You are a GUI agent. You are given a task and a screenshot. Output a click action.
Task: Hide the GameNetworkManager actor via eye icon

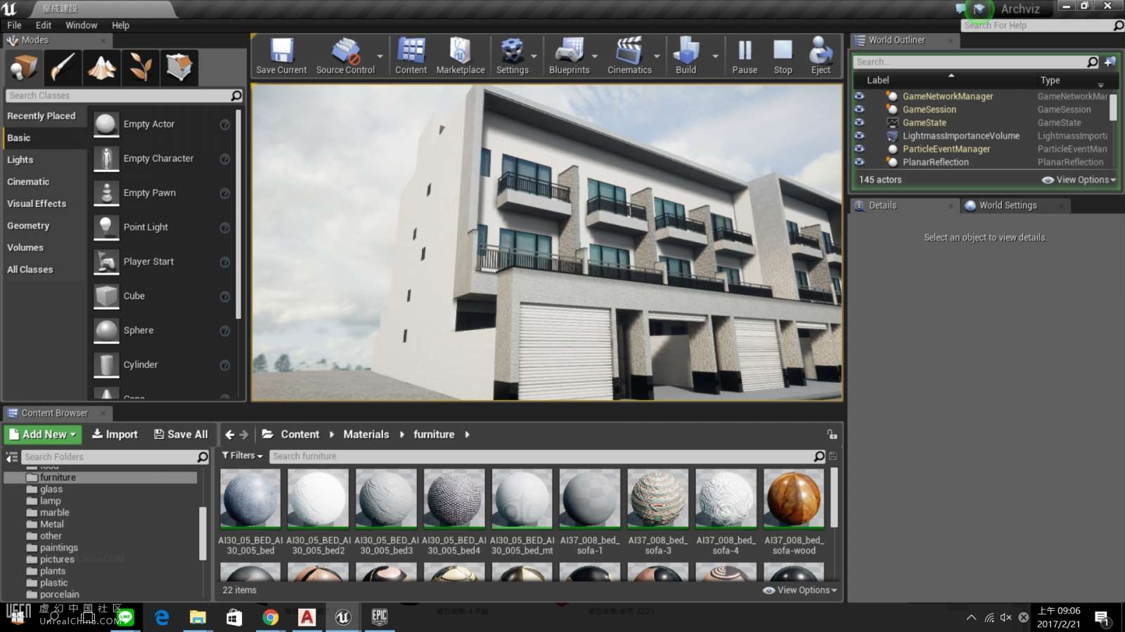(859, 96)
